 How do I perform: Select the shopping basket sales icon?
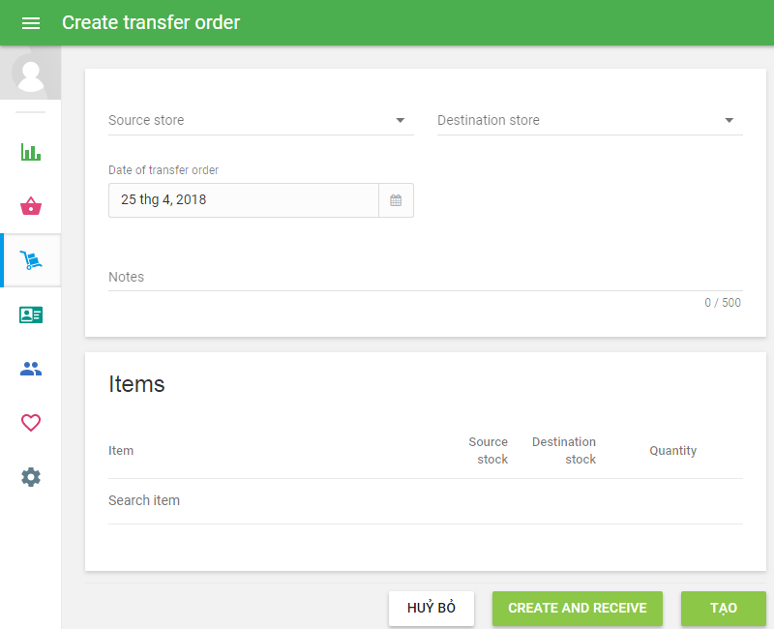(x=30, y=206)
